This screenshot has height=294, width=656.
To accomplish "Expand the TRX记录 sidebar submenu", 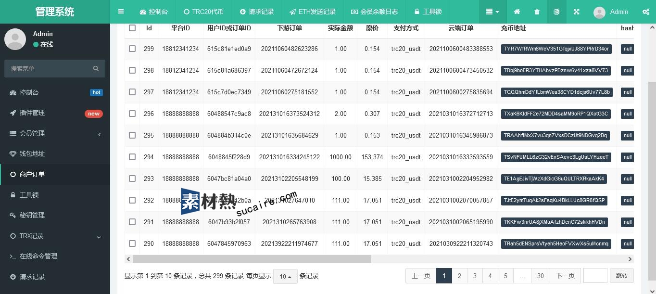I will point(99,236).
